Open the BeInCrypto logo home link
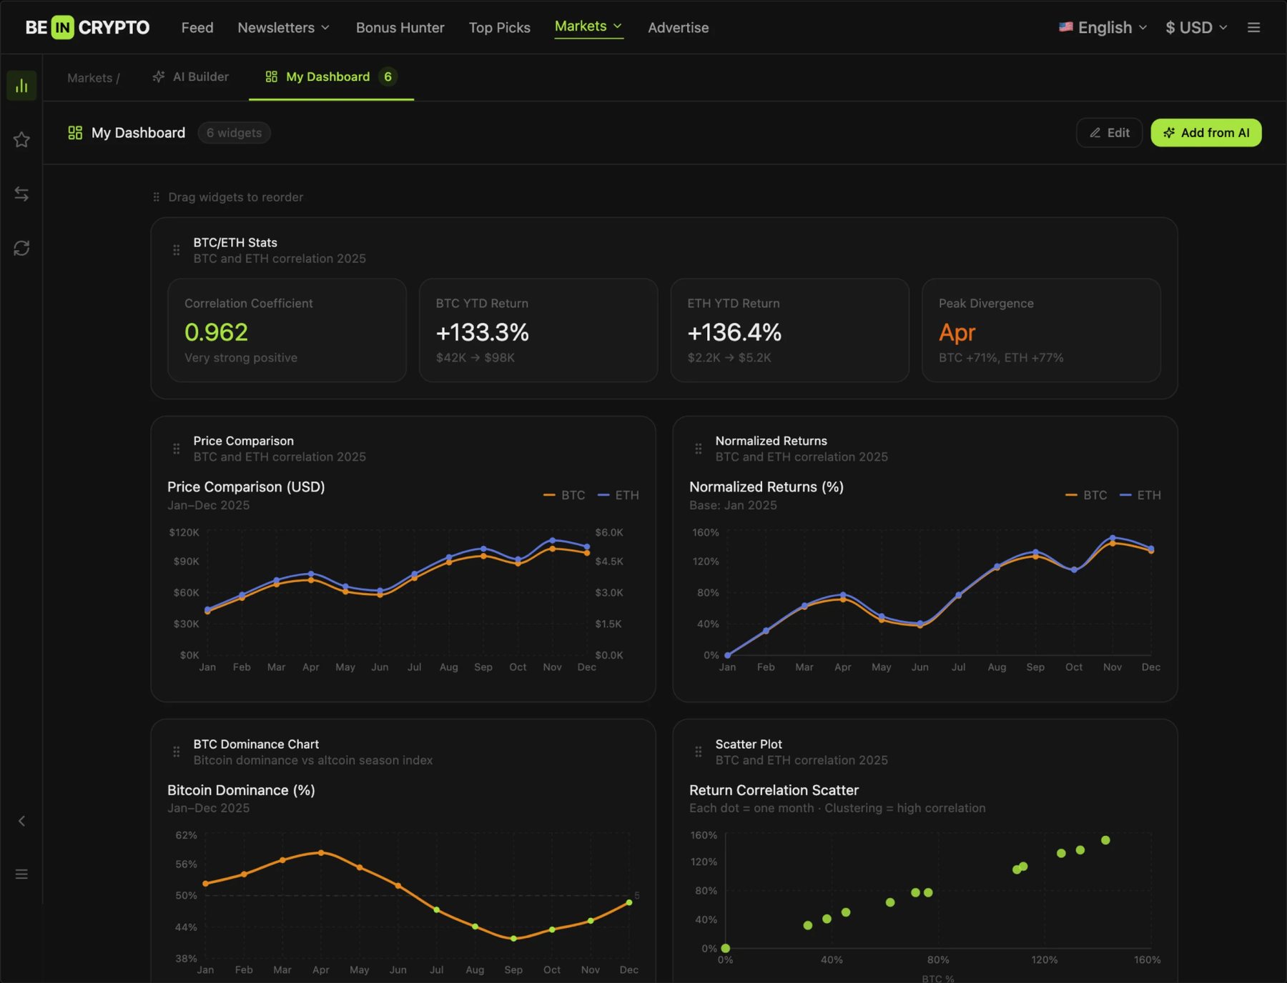The width and height of the screenshot is (1287, 983). point(87,27)
